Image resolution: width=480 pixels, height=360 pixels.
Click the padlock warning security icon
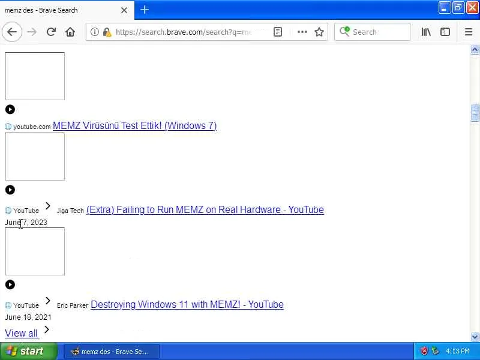click(x=107, y=32)
